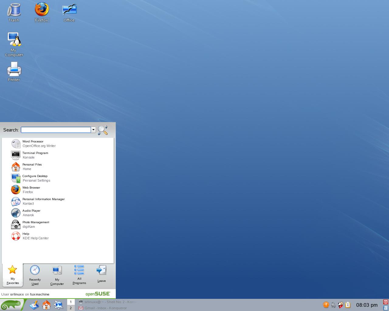Click the faded gray tray icon
This screenshot has height=311, width=389.
pos(333,305)
